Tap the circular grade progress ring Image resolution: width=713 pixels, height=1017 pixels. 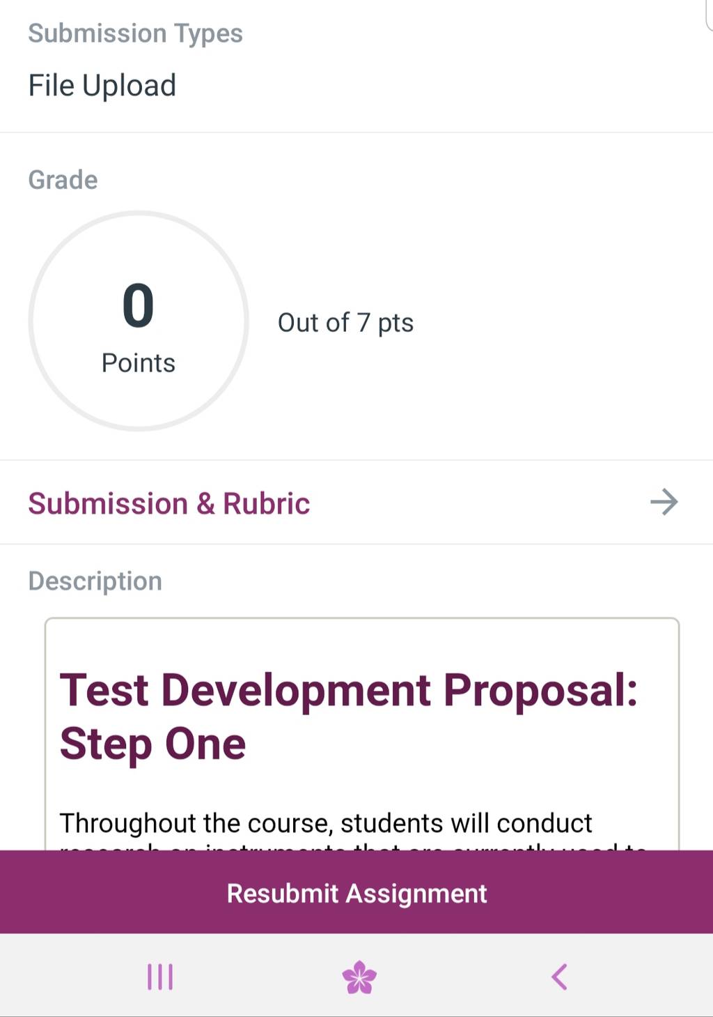click(139, 321)
